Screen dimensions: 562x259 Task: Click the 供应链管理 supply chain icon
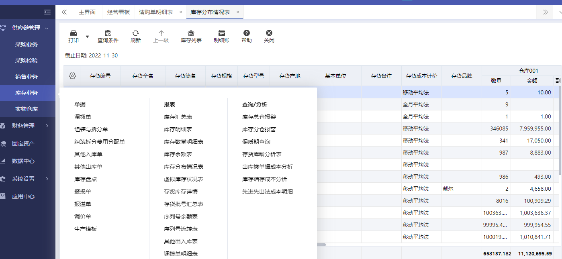(3, 28)
